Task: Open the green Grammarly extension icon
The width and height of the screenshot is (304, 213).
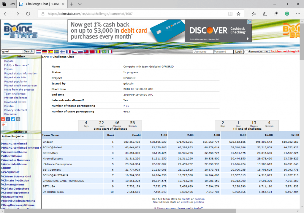Action: [287, 14]
